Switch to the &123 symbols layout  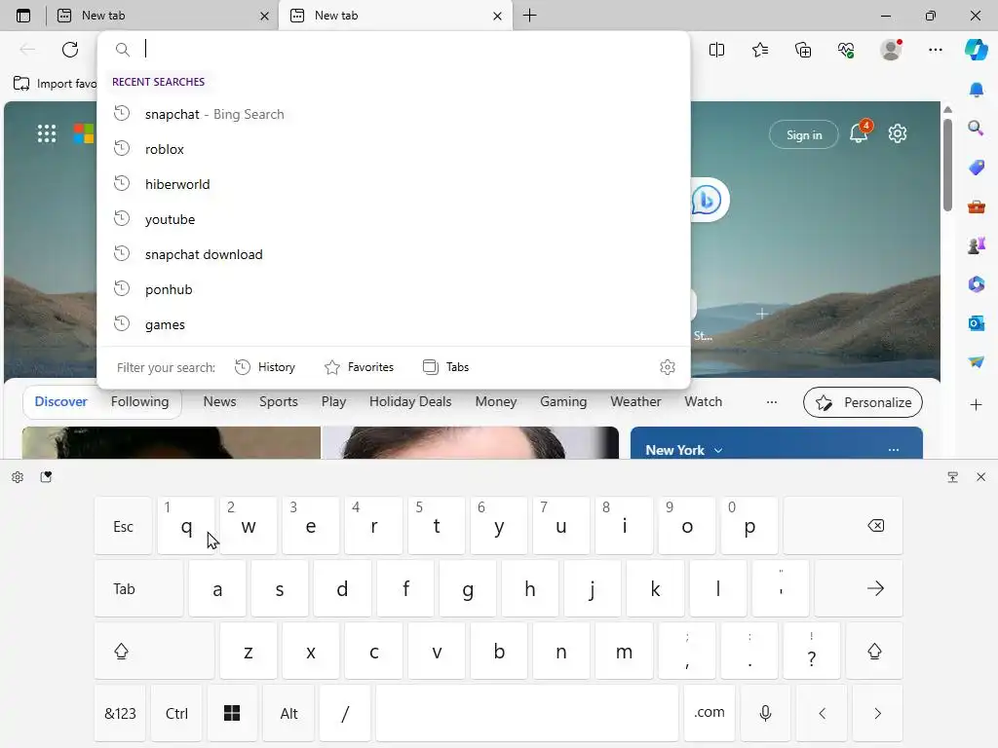pyautogui.click(x=120, y=713)
